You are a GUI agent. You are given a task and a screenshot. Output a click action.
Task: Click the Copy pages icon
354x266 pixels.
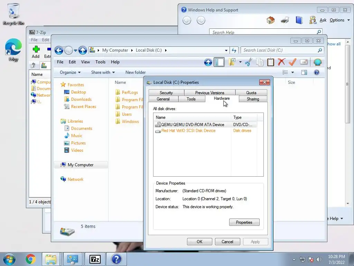coord(260,62)
